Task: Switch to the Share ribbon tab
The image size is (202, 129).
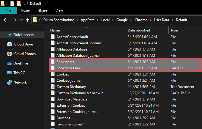Action: pos(42,10)
